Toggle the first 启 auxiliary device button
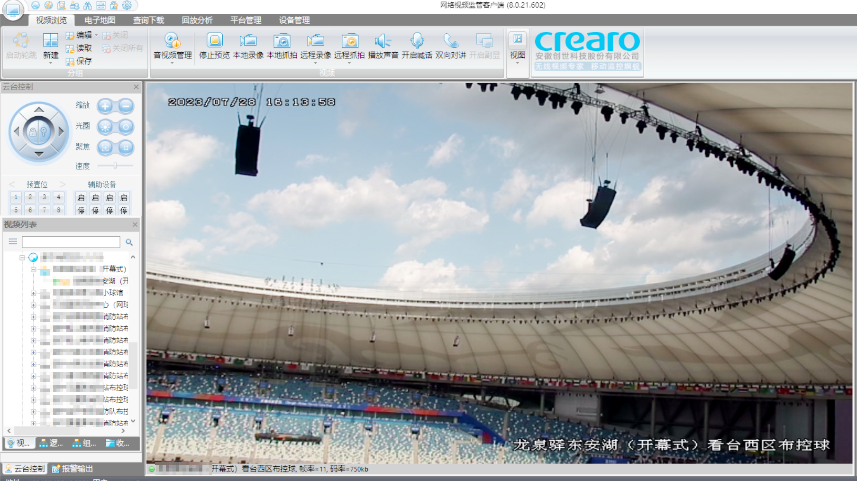 81,198
